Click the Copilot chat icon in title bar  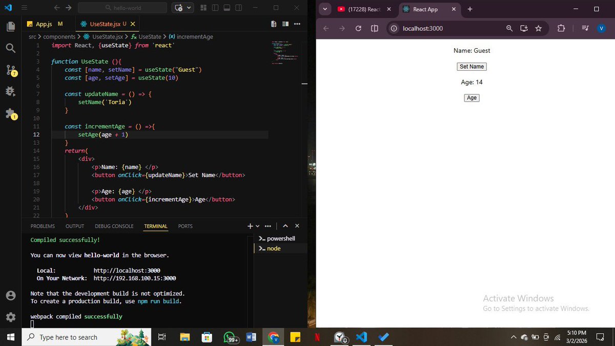pos(178,8)
